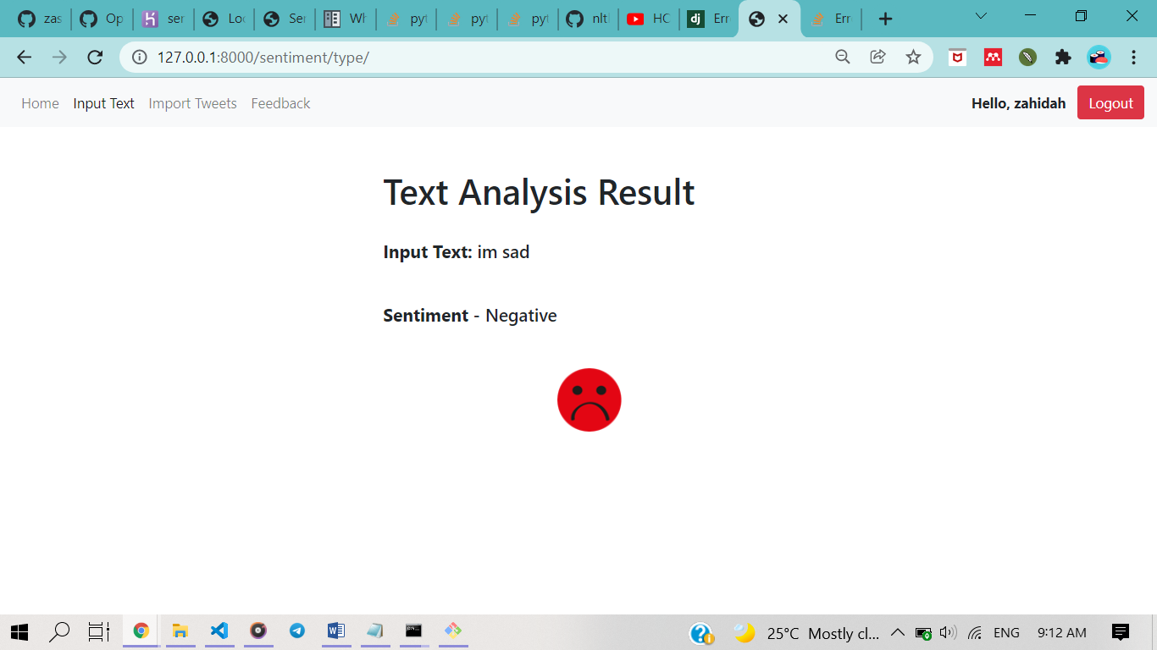The image size is (1157, 650).
Task: Close the active sentiment tab
Action: point(783,19)
